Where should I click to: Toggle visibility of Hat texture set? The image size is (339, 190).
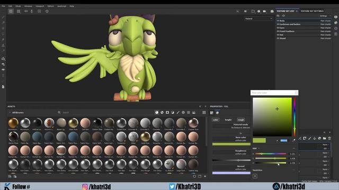pyautogui.click(x=278, y=35)
